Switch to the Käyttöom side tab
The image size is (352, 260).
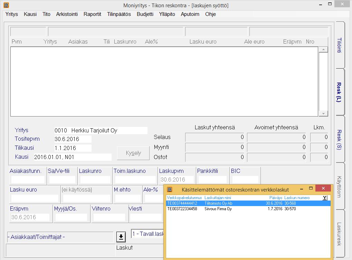pyautogui.click(x=340, y=186)
